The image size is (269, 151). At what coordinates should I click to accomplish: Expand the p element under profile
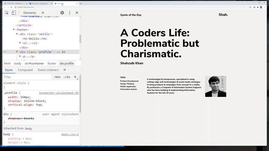[x=20, y=56]
